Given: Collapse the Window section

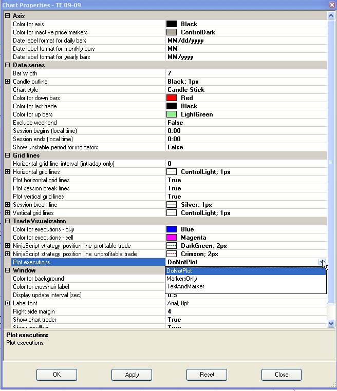Looking at the screenshot, I should tap(8, 270).
